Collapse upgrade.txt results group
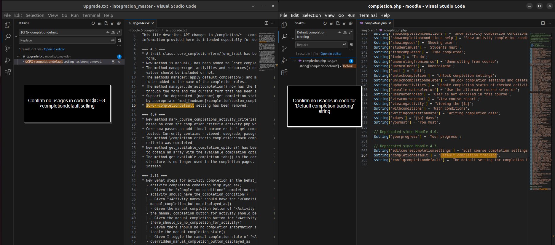The image size is (555, 245). point(18,56)
